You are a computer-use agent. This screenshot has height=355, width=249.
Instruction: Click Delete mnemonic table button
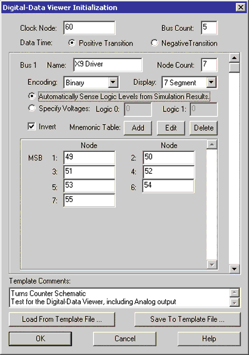click(x=204, y=128)
